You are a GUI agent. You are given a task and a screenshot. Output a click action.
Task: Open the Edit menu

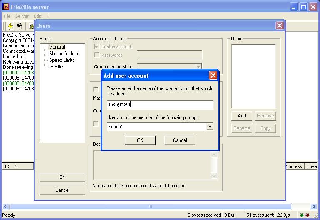37,16
